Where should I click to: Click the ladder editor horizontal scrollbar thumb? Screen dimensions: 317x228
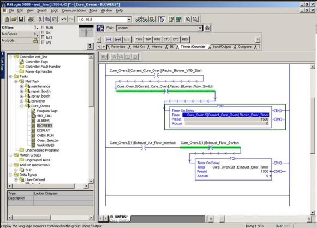(222, 219)
